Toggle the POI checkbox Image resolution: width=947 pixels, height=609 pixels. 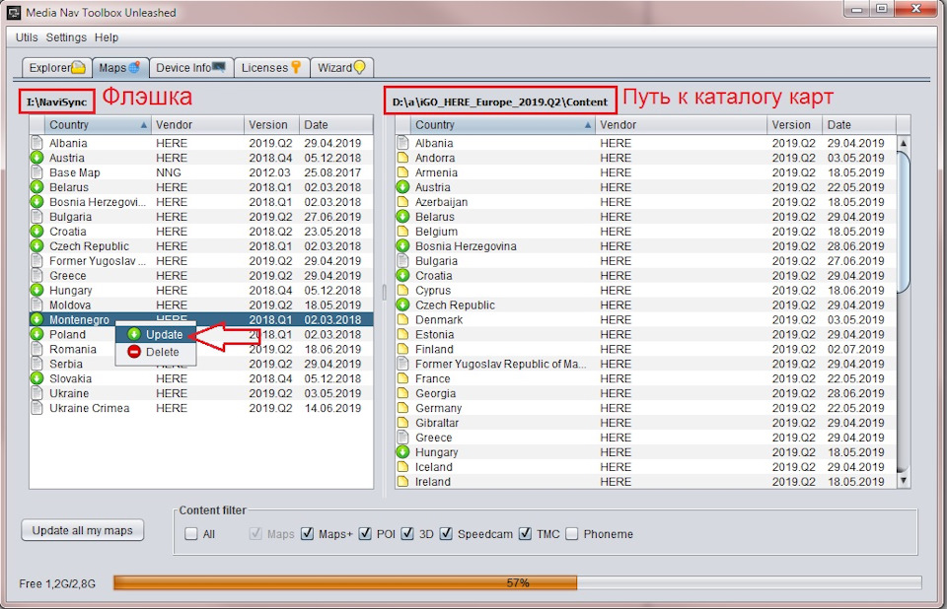(365, 533)
